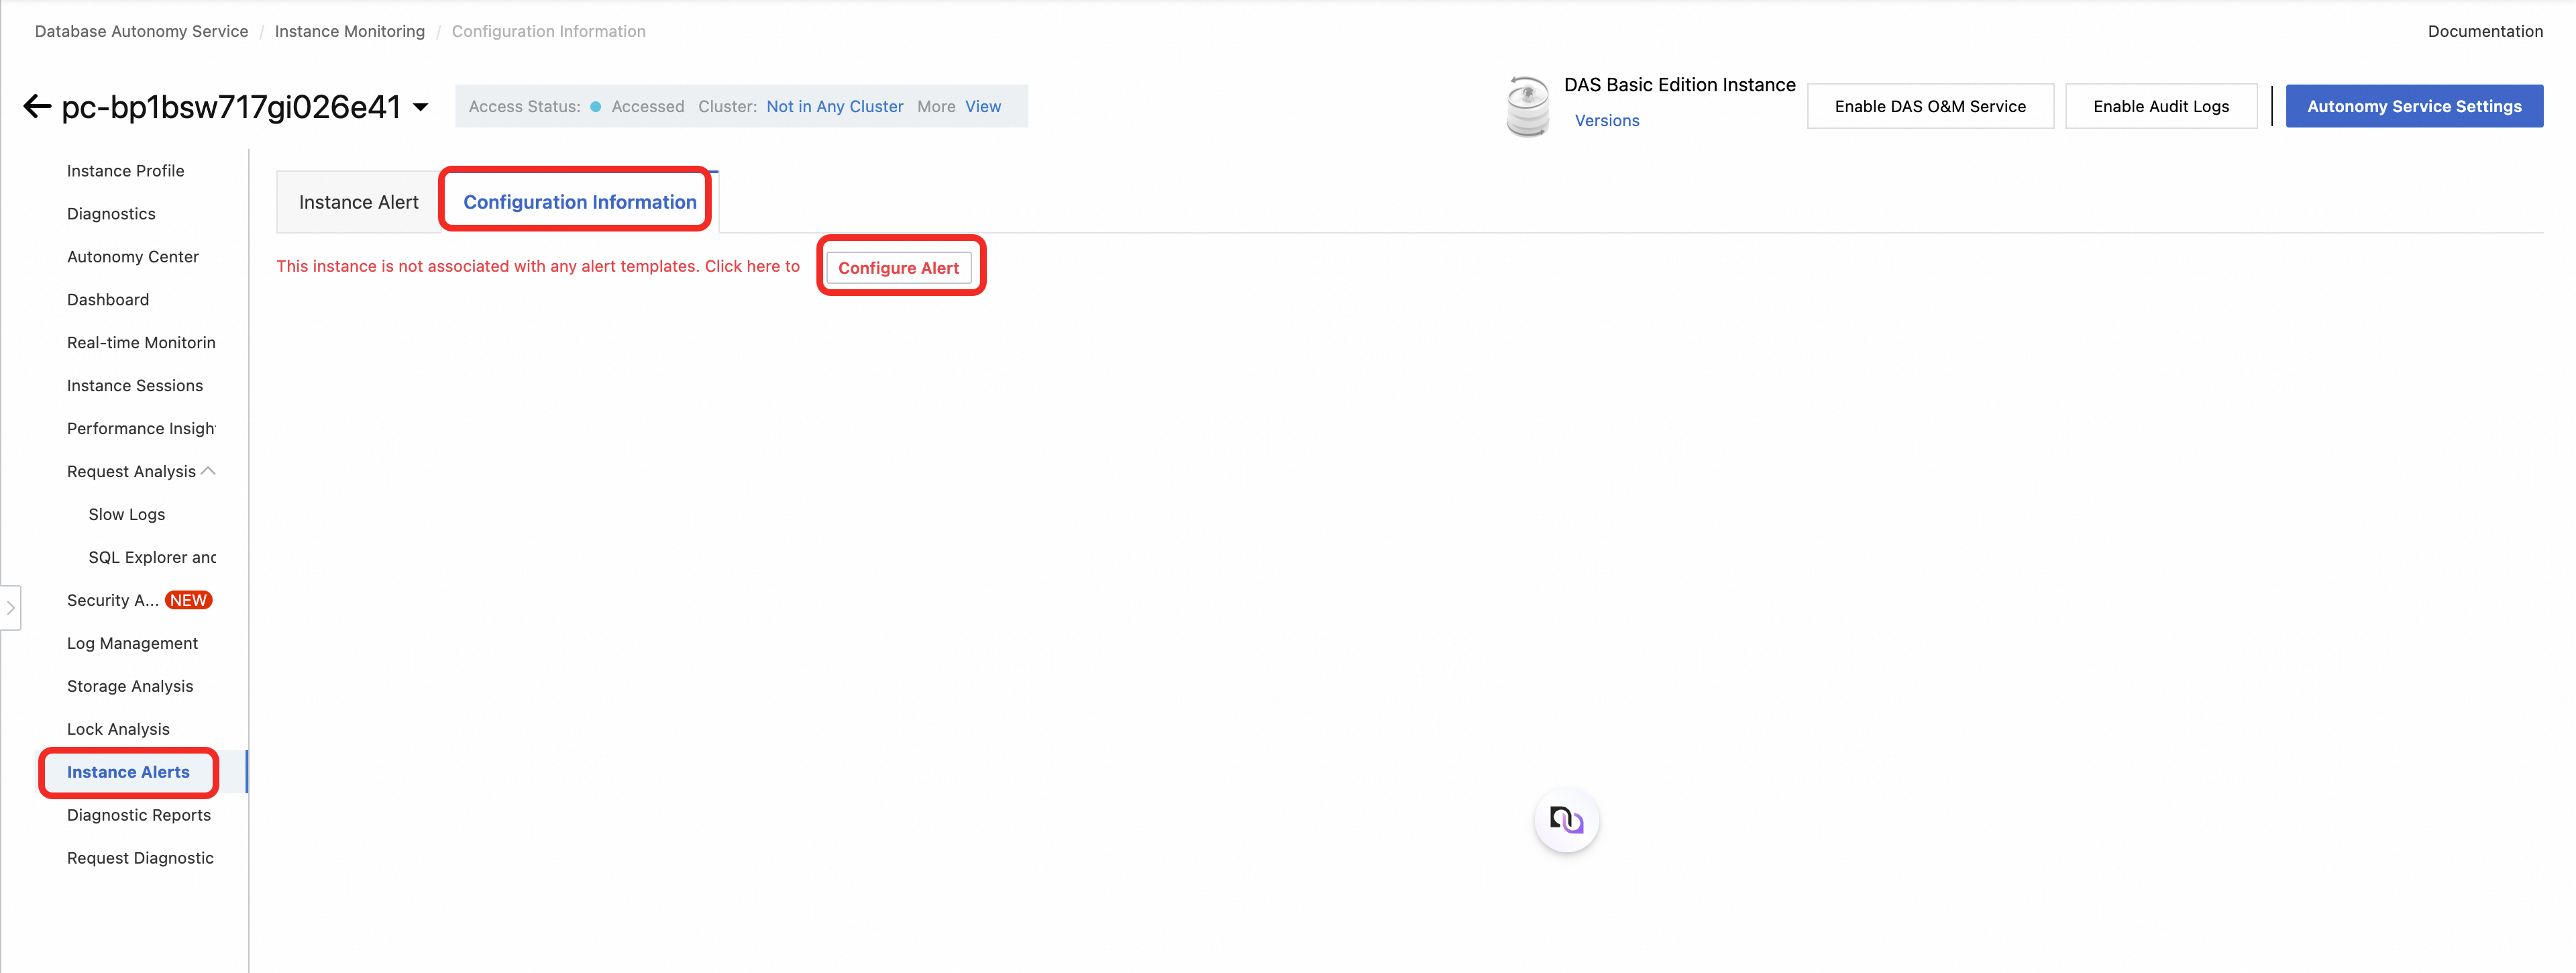Viewport: 2576px width, 973px height.
Task: Click Enable DAS O&M Service button
Action: point(1930,106)
